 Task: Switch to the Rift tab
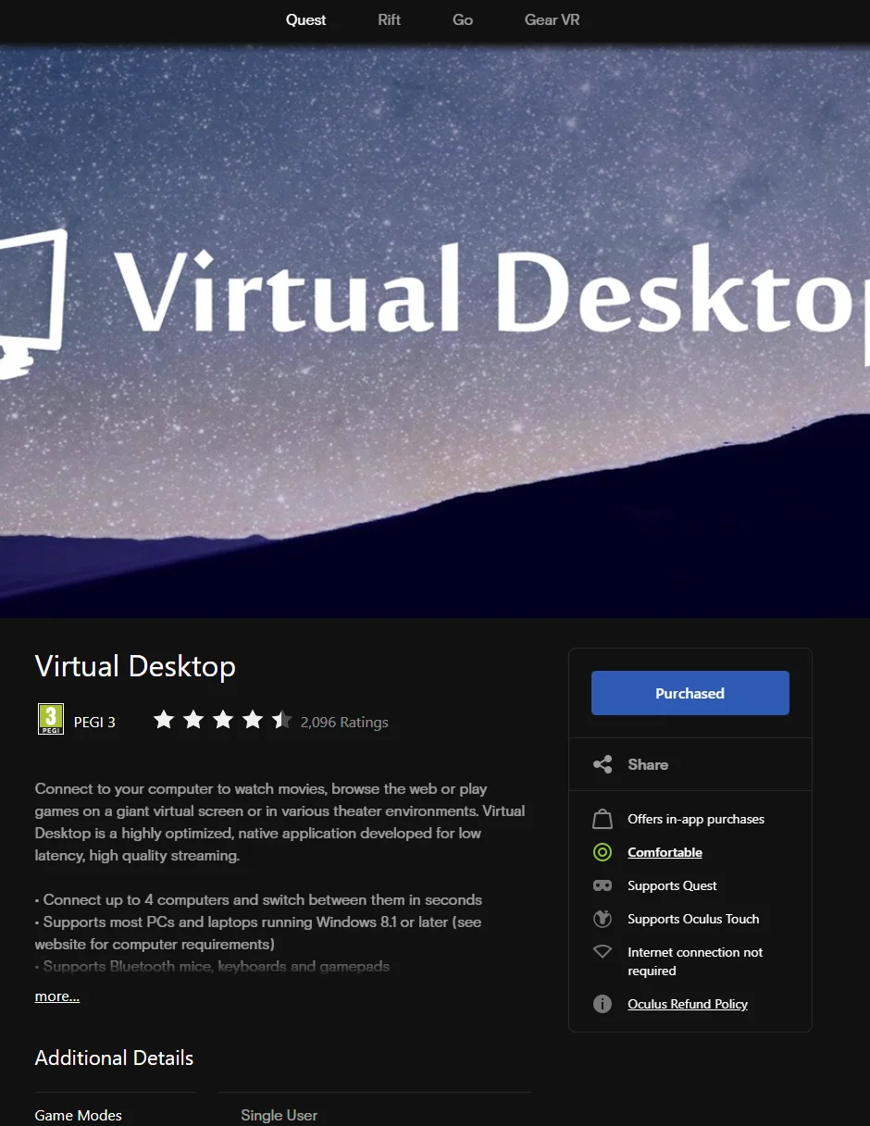tap(390, 19)
